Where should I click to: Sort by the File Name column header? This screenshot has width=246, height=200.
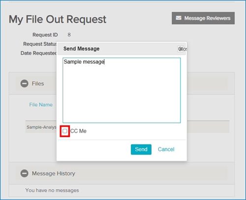pos(41,105)
